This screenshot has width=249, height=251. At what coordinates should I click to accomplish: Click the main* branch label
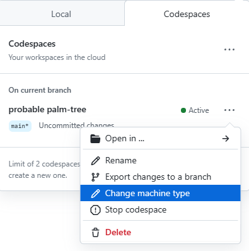(20, 126)
